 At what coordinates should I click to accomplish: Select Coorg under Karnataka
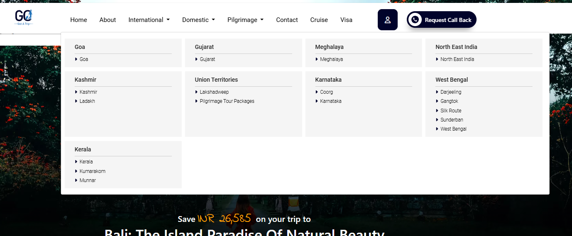pos(326,92)
